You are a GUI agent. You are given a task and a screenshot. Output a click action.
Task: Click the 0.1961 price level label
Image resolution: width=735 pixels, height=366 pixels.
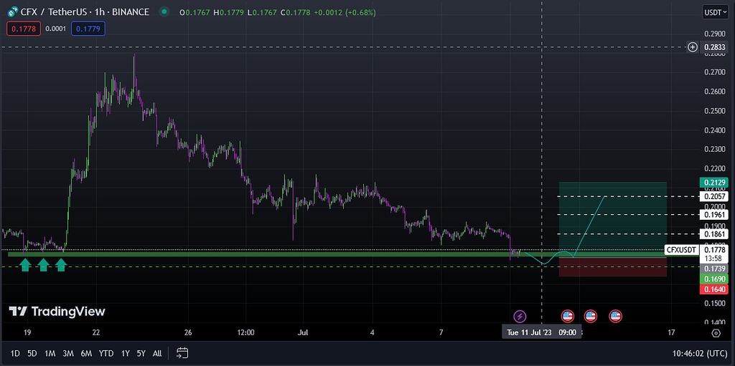pos(714,215)
